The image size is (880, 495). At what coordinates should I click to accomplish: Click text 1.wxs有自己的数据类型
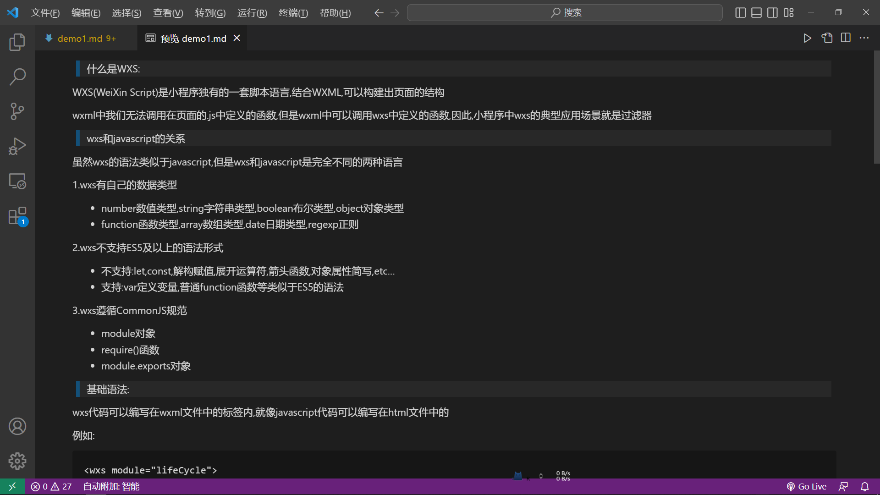pyautogui.click(x=125, y=185)
